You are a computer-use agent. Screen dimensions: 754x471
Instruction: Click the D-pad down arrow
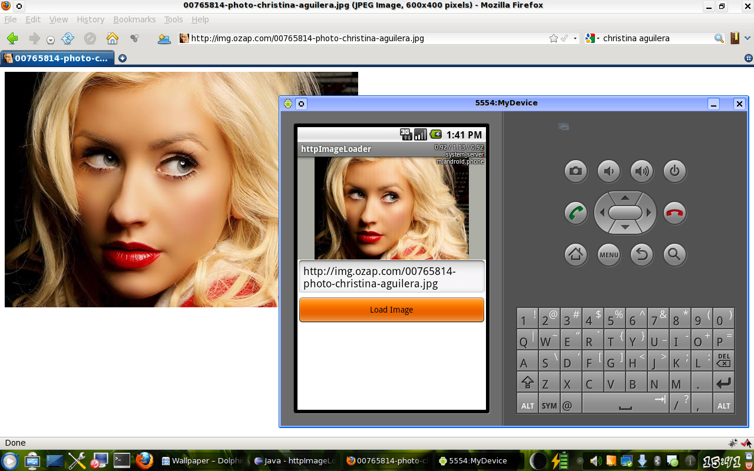(625, 228)
